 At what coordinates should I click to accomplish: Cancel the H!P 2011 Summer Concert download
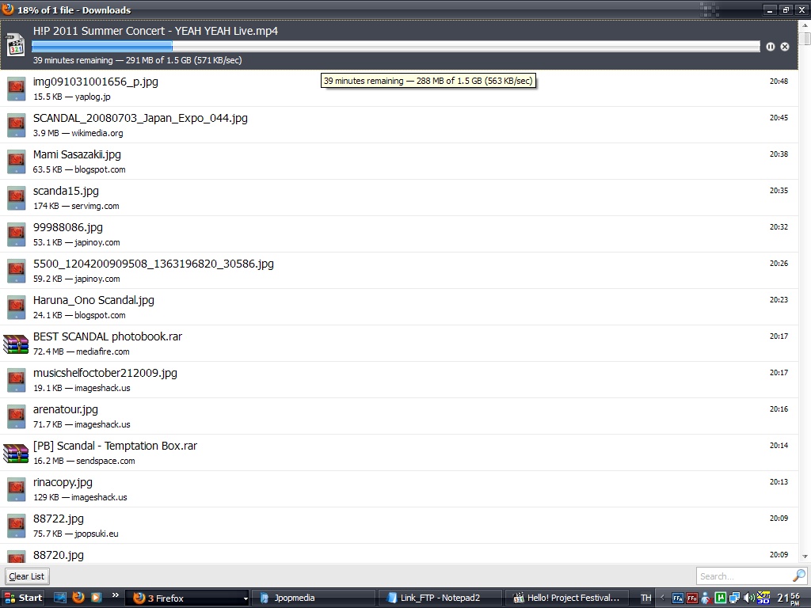[x=785, y=47]
